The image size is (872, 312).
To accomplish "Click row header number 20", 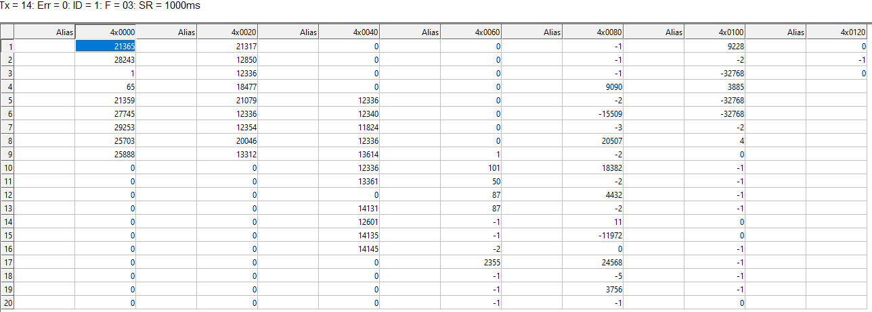I will click(x=7, y=303).
